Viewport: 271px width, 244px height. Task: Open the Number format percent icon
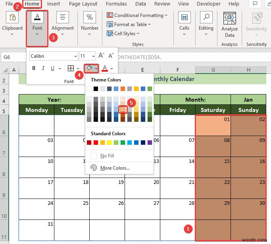coord(90,17)
